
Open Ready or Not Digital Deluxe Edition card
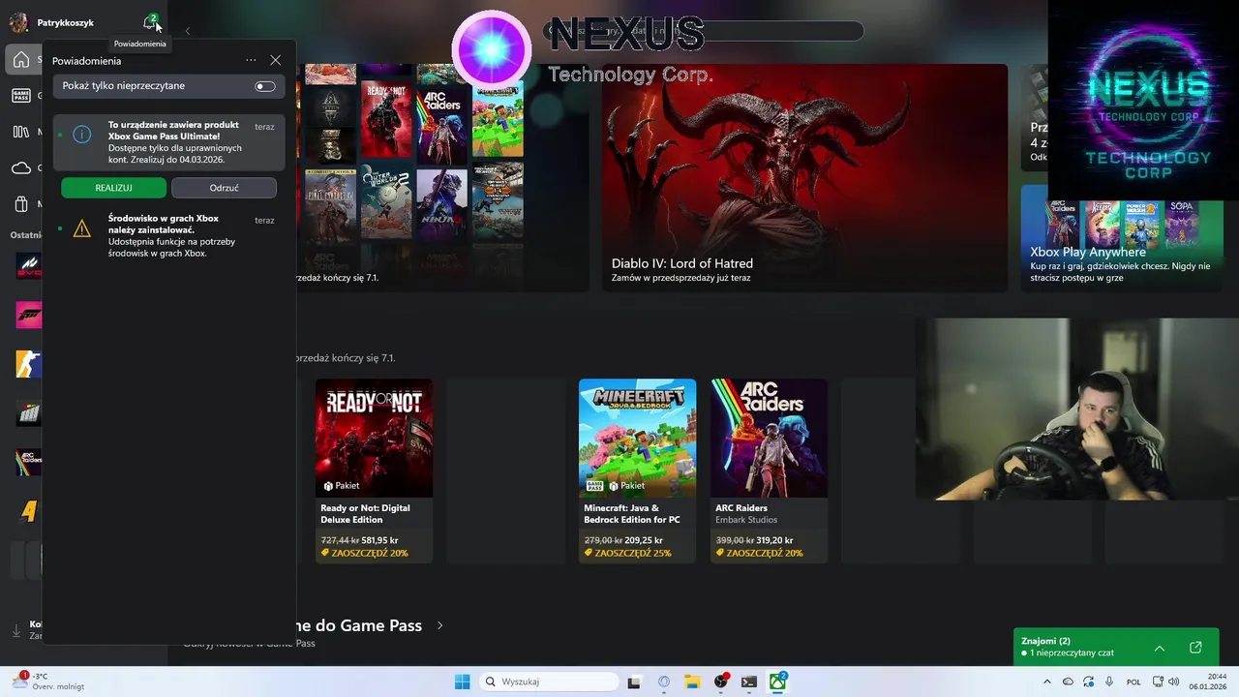pyautogui.click(x=374, y=470)
